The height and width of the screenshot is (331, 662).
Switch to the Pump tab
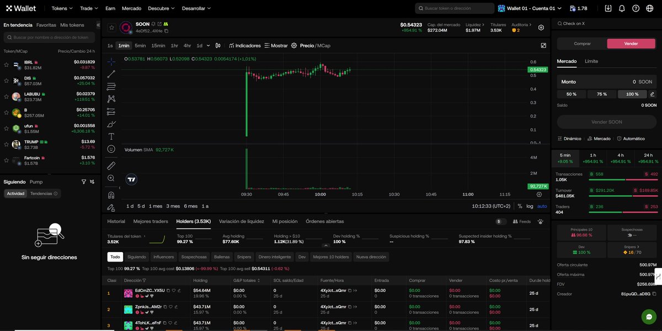(36, 181)
